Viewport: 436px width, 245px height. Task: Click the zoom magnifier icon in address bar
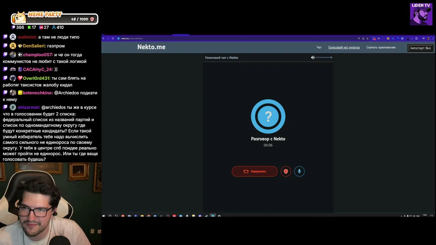pos(359,38)
